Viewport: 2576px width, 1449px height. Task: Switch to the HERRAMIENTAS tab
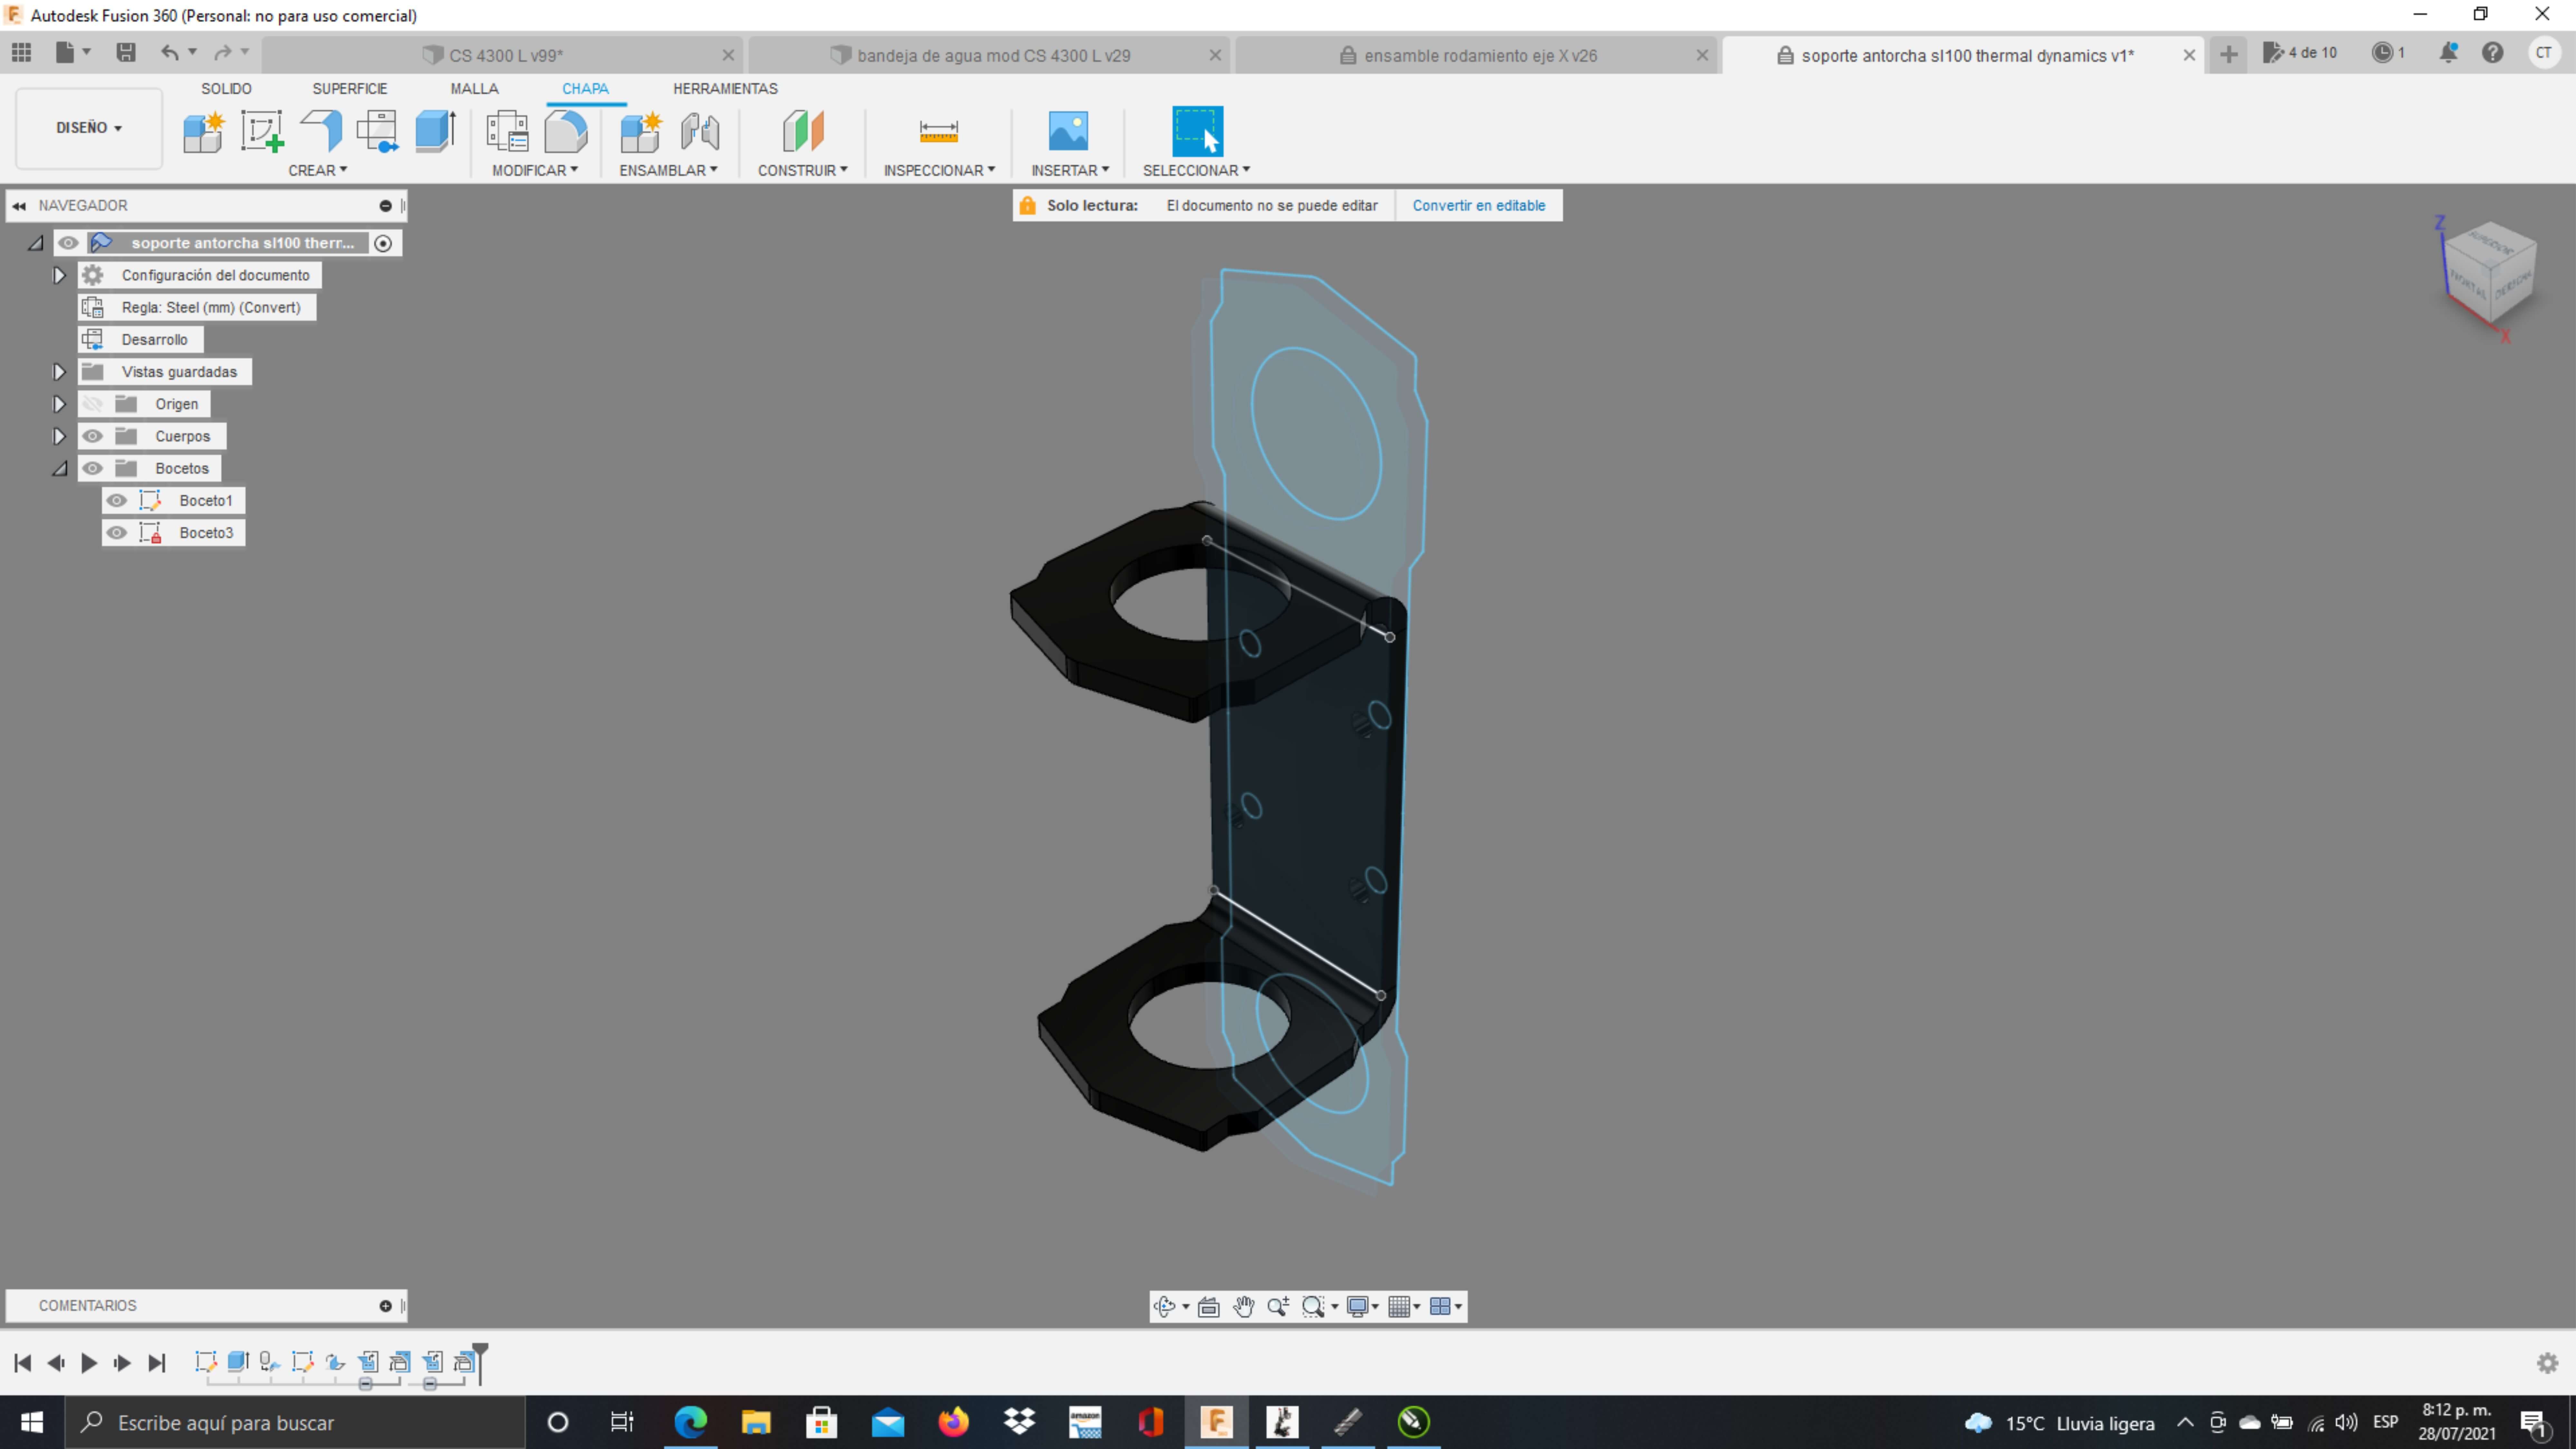[x=725, y=89]
